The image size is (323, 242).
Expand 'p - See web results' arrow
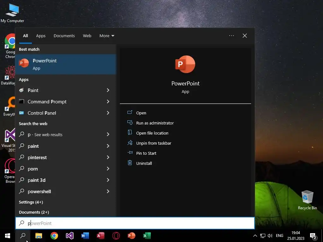tap(108, 134)
